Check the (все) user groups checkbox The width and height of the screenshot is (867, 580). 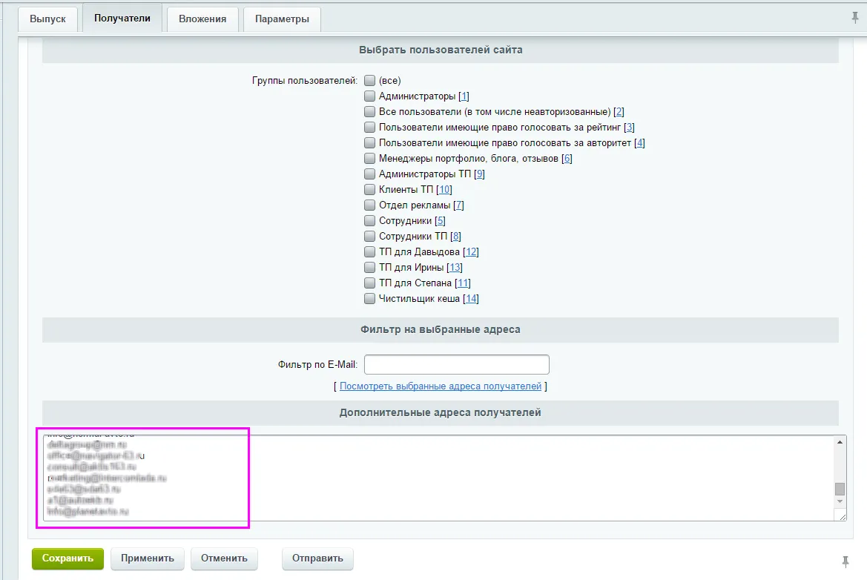pyautogui.click(x=369, y=80)
